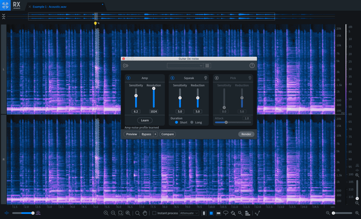
Task: Zoom to selection tool icon
Action: (x=120, y=213)
